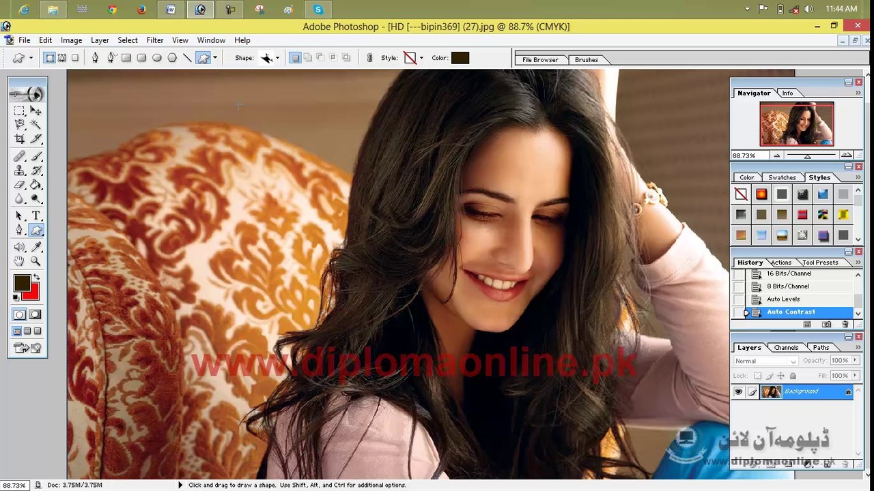
Task: Select the Auto Levels history state
Action: pyautogui.click(x=783, y=299)
